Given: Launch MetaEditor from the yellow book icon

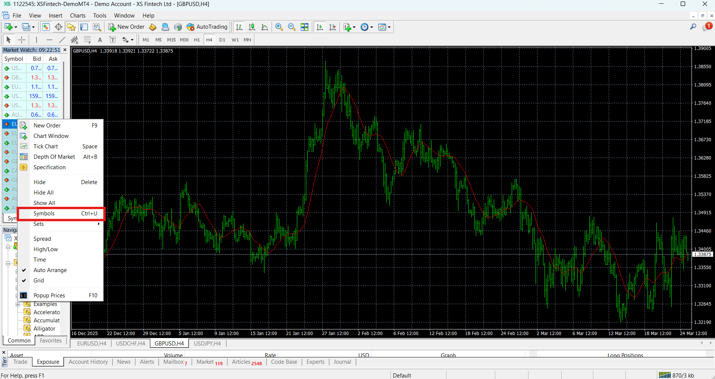Looking at the screenshot, I should (x=153, y=27).
